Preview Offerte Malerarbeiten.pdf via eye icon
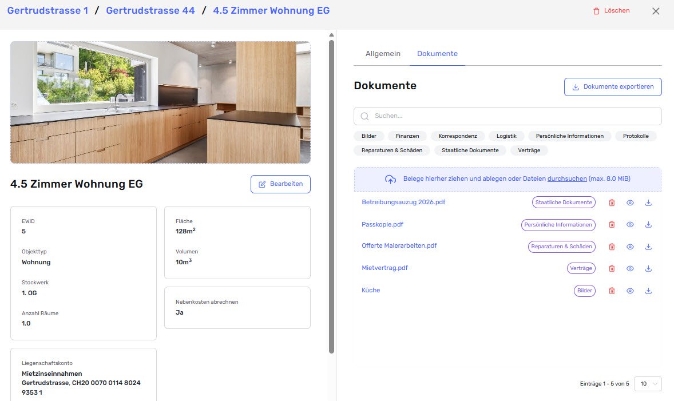Viewport: 674px width, 401px height. click(x=630, y=247)
